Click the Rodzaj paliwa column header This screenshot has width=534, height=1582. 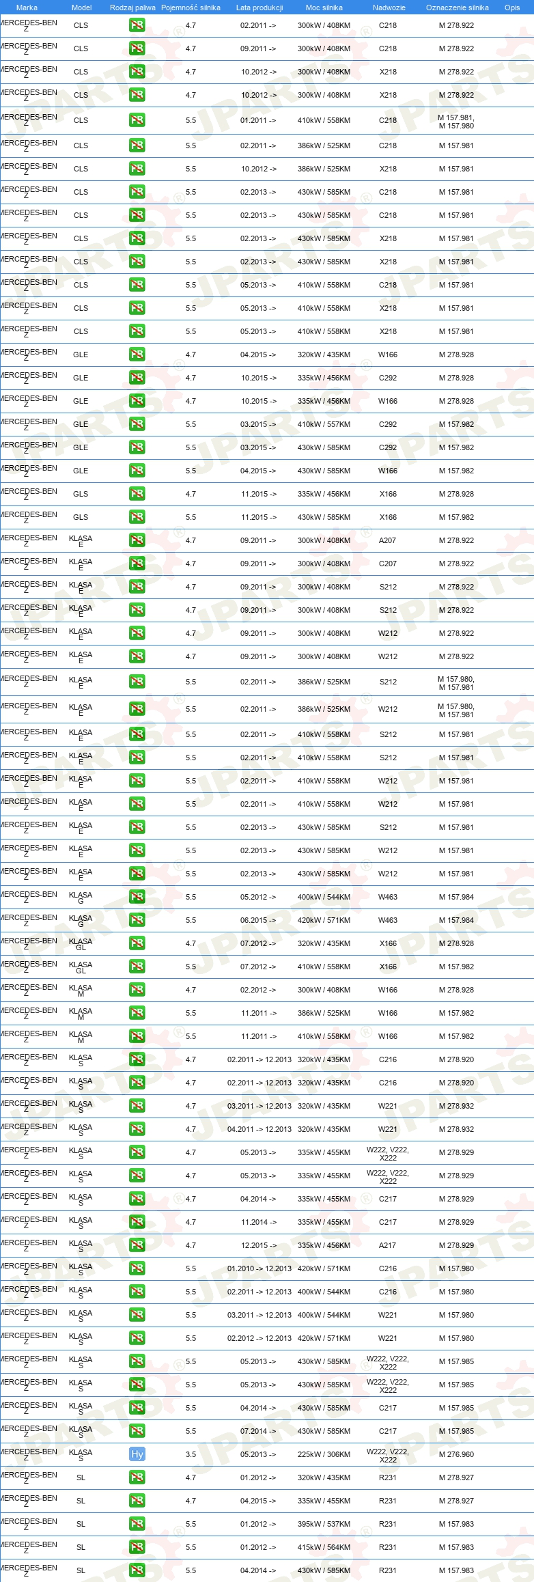click(x=132, y=8)
